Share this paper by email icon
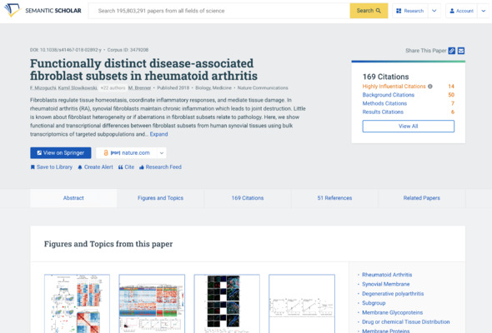 pyautogui.click(x=461, y=51)
